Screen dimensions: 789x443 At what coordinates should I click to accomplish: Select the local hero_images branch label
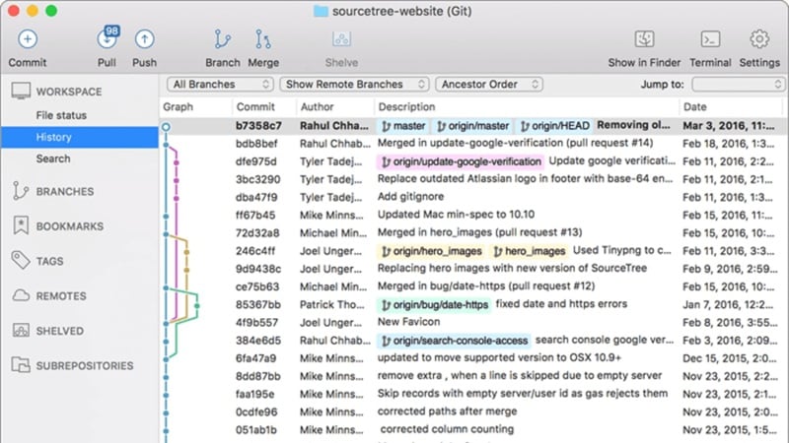click(529, 251)
